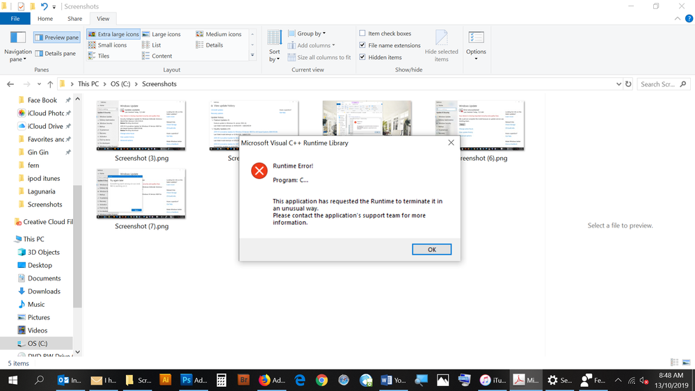Select Screenshot (7).png thumbnail
695x391 pixels.
141,193
